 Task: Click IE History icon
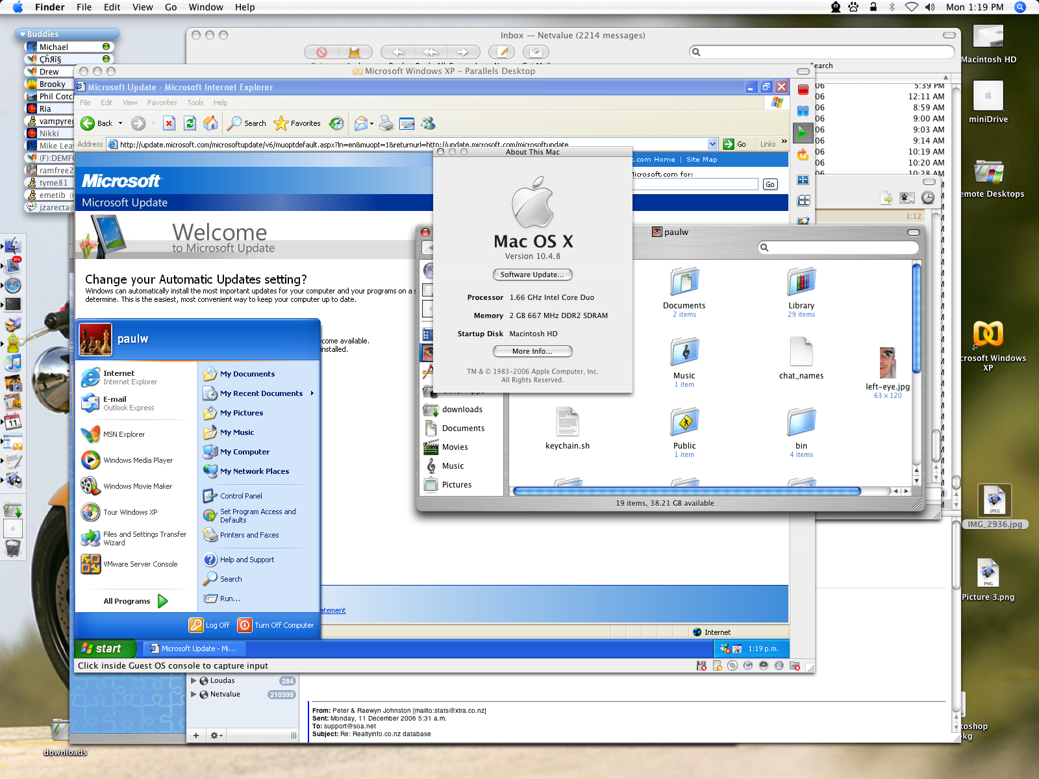coord(336,123)
